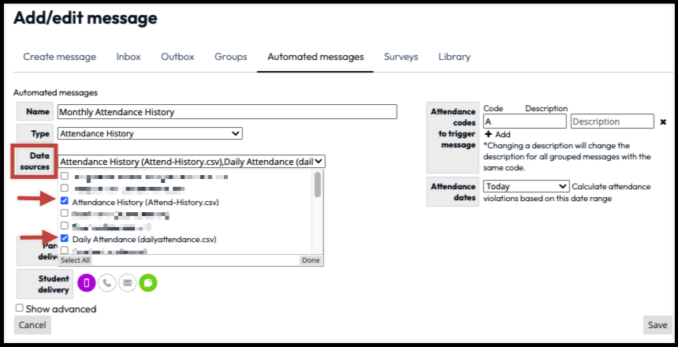Uncheck Attendance History (Attend-History.csv)

[65, 202]
